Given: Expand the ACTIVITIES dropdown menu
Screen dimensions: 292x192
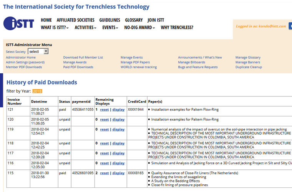Looking at the screenshot, I should pyautogui.click(x=85, y=28).
